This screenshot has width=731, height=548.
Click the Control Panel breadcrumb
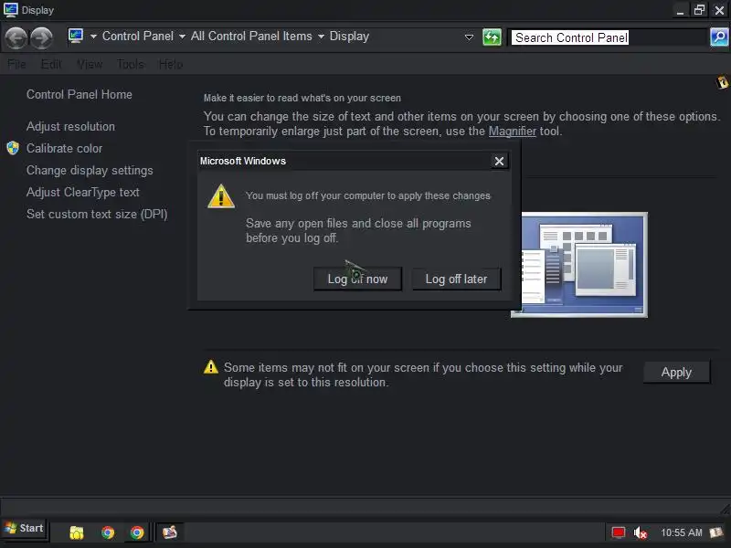click(x=138, y=37)
